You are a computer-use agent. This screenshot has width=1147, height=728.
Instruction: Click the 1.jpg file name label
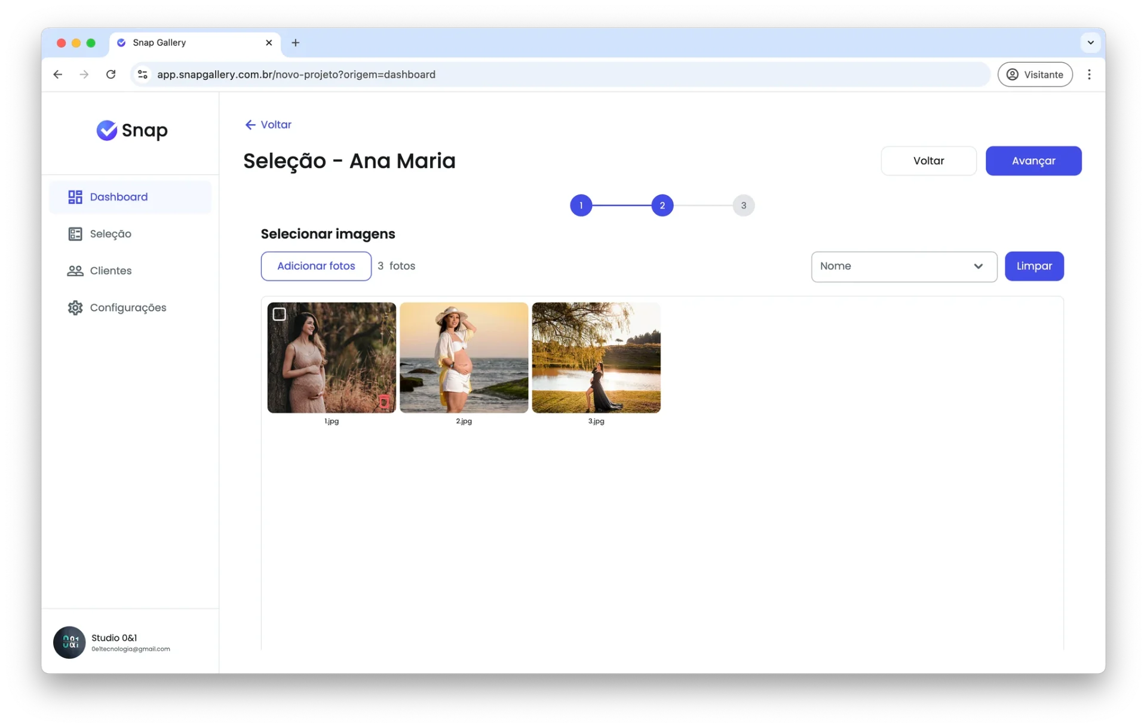pyautogui.click(x=332, y=421)
